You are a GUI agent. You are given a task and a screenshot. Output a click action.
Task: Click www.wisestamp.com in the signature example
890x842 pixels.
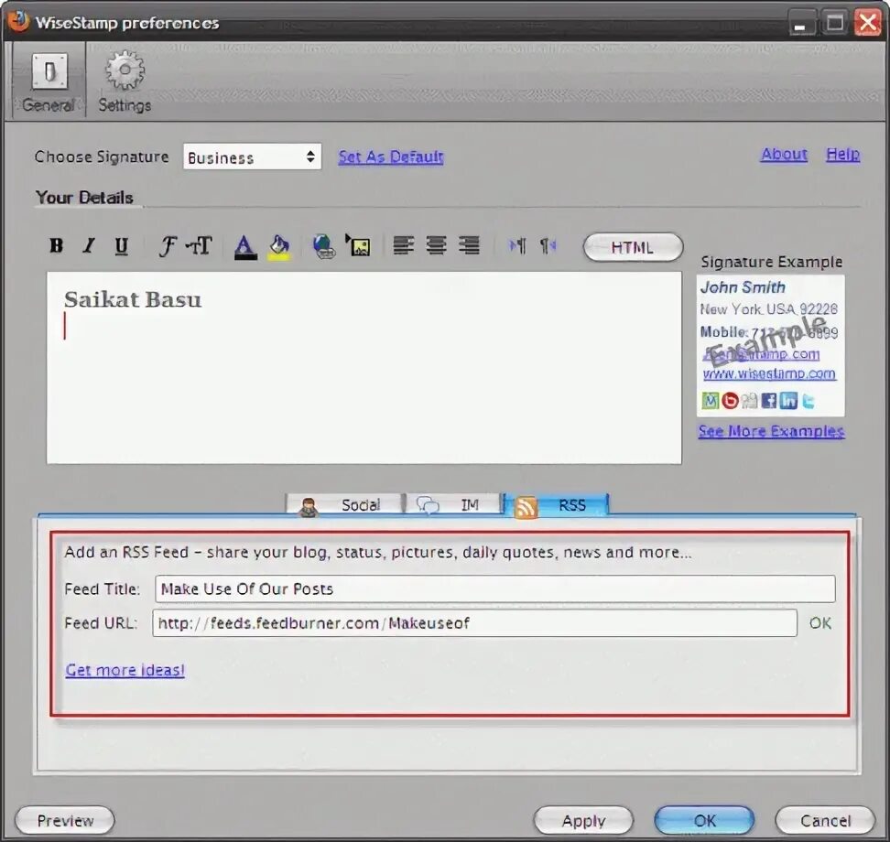(x=769, y=374)
